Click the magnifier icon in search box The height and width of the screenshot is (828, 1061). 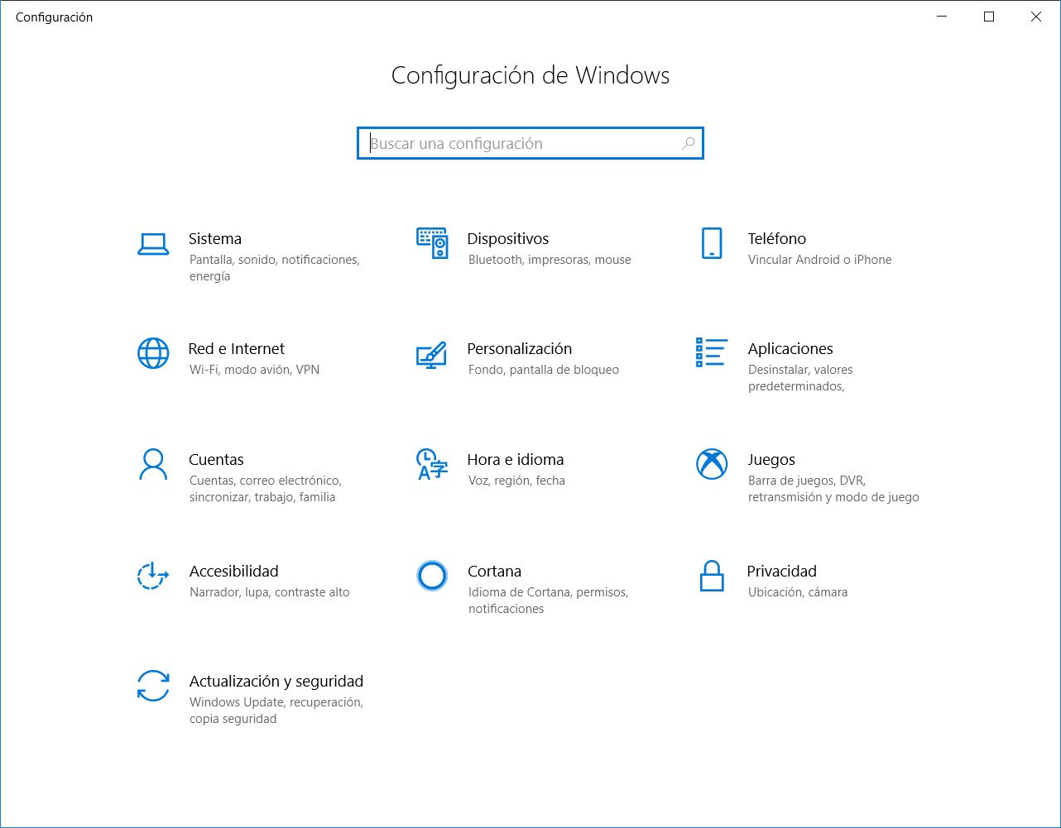point(688,143)
